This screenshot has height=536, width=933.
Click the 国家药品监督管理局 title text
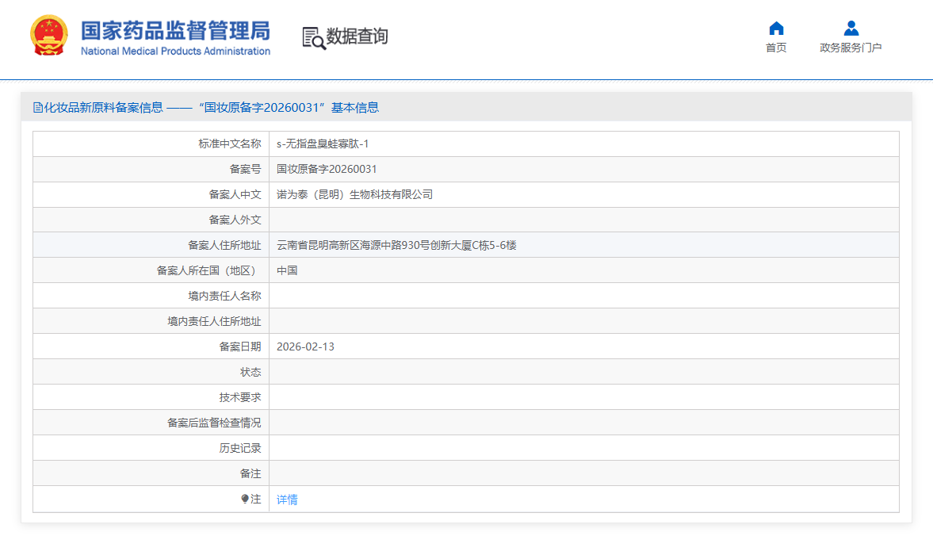[x=175, y=30]
